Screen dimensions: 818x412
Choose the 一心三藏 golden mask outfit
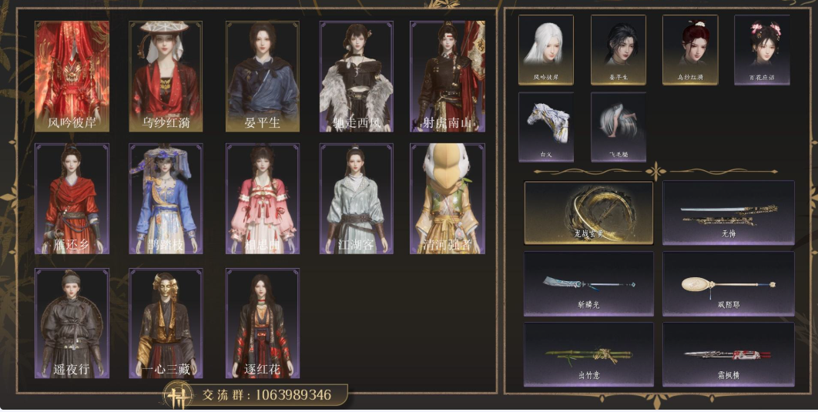pos(166,323)
